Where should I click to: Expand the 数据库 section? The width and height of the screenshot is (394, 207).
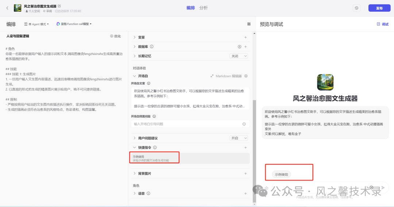click(x=134, y=47)
